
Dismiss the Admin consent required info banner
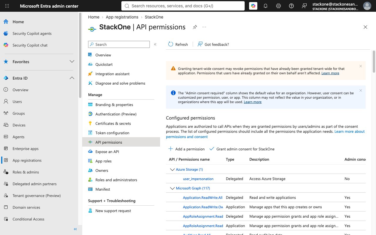coord(361,90)
